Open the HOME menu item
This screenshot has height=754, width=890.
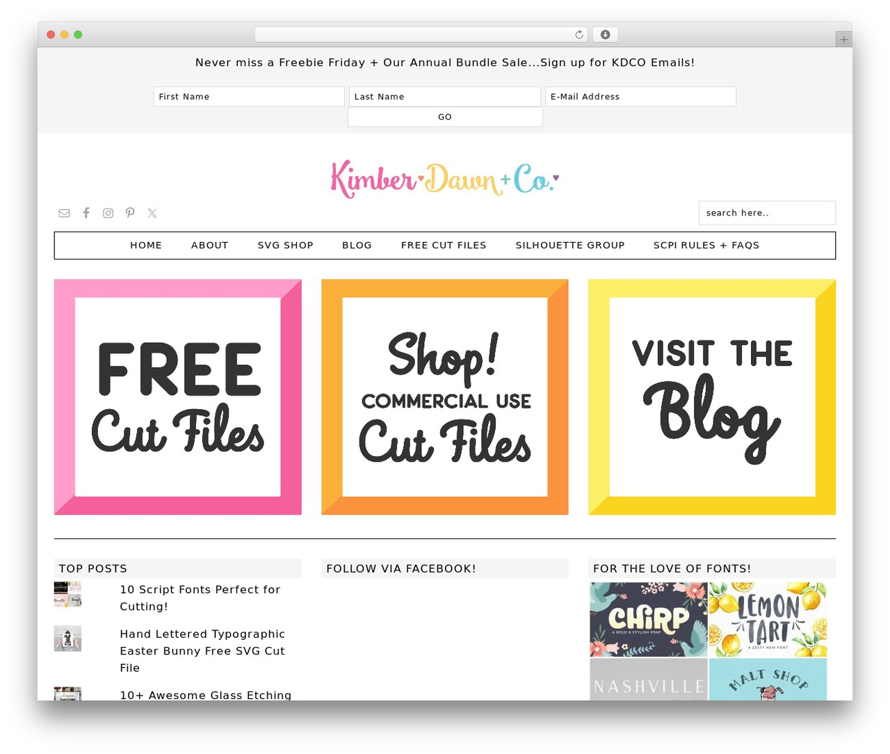tap(146, 246)
